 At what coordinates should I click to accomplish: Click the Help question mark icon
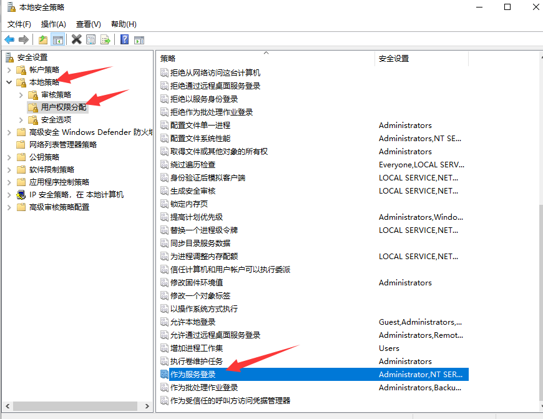[x=124, y=39]
